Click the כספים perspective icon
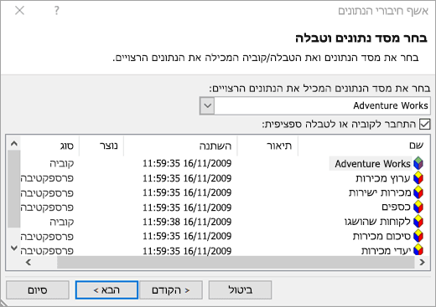The image size is (436, 307). click(x=418, y=207)
